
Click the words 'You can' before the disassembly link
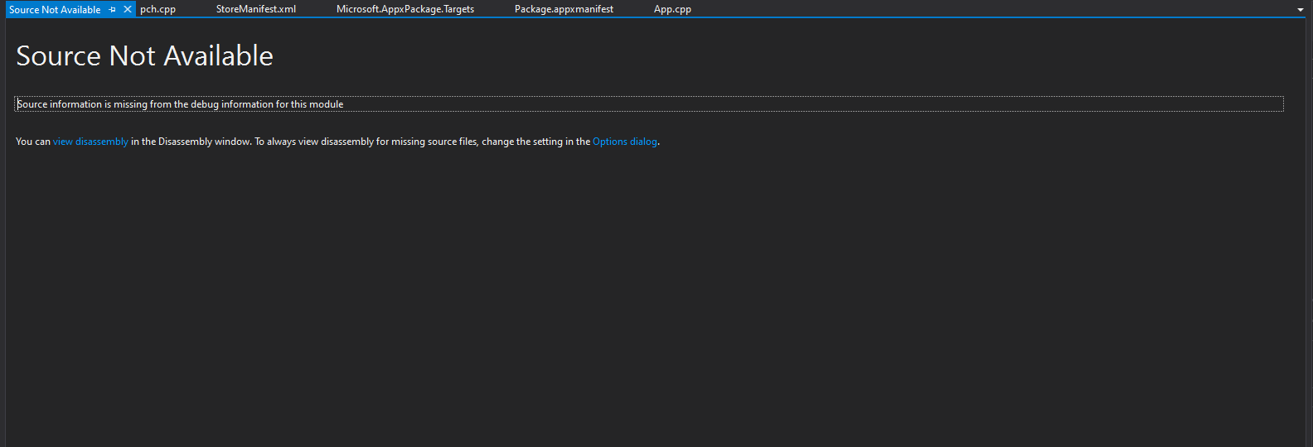(x=33, y=142)
